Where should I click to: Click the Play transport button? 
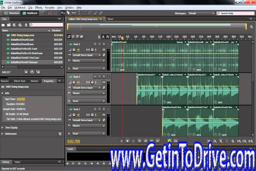128,141
